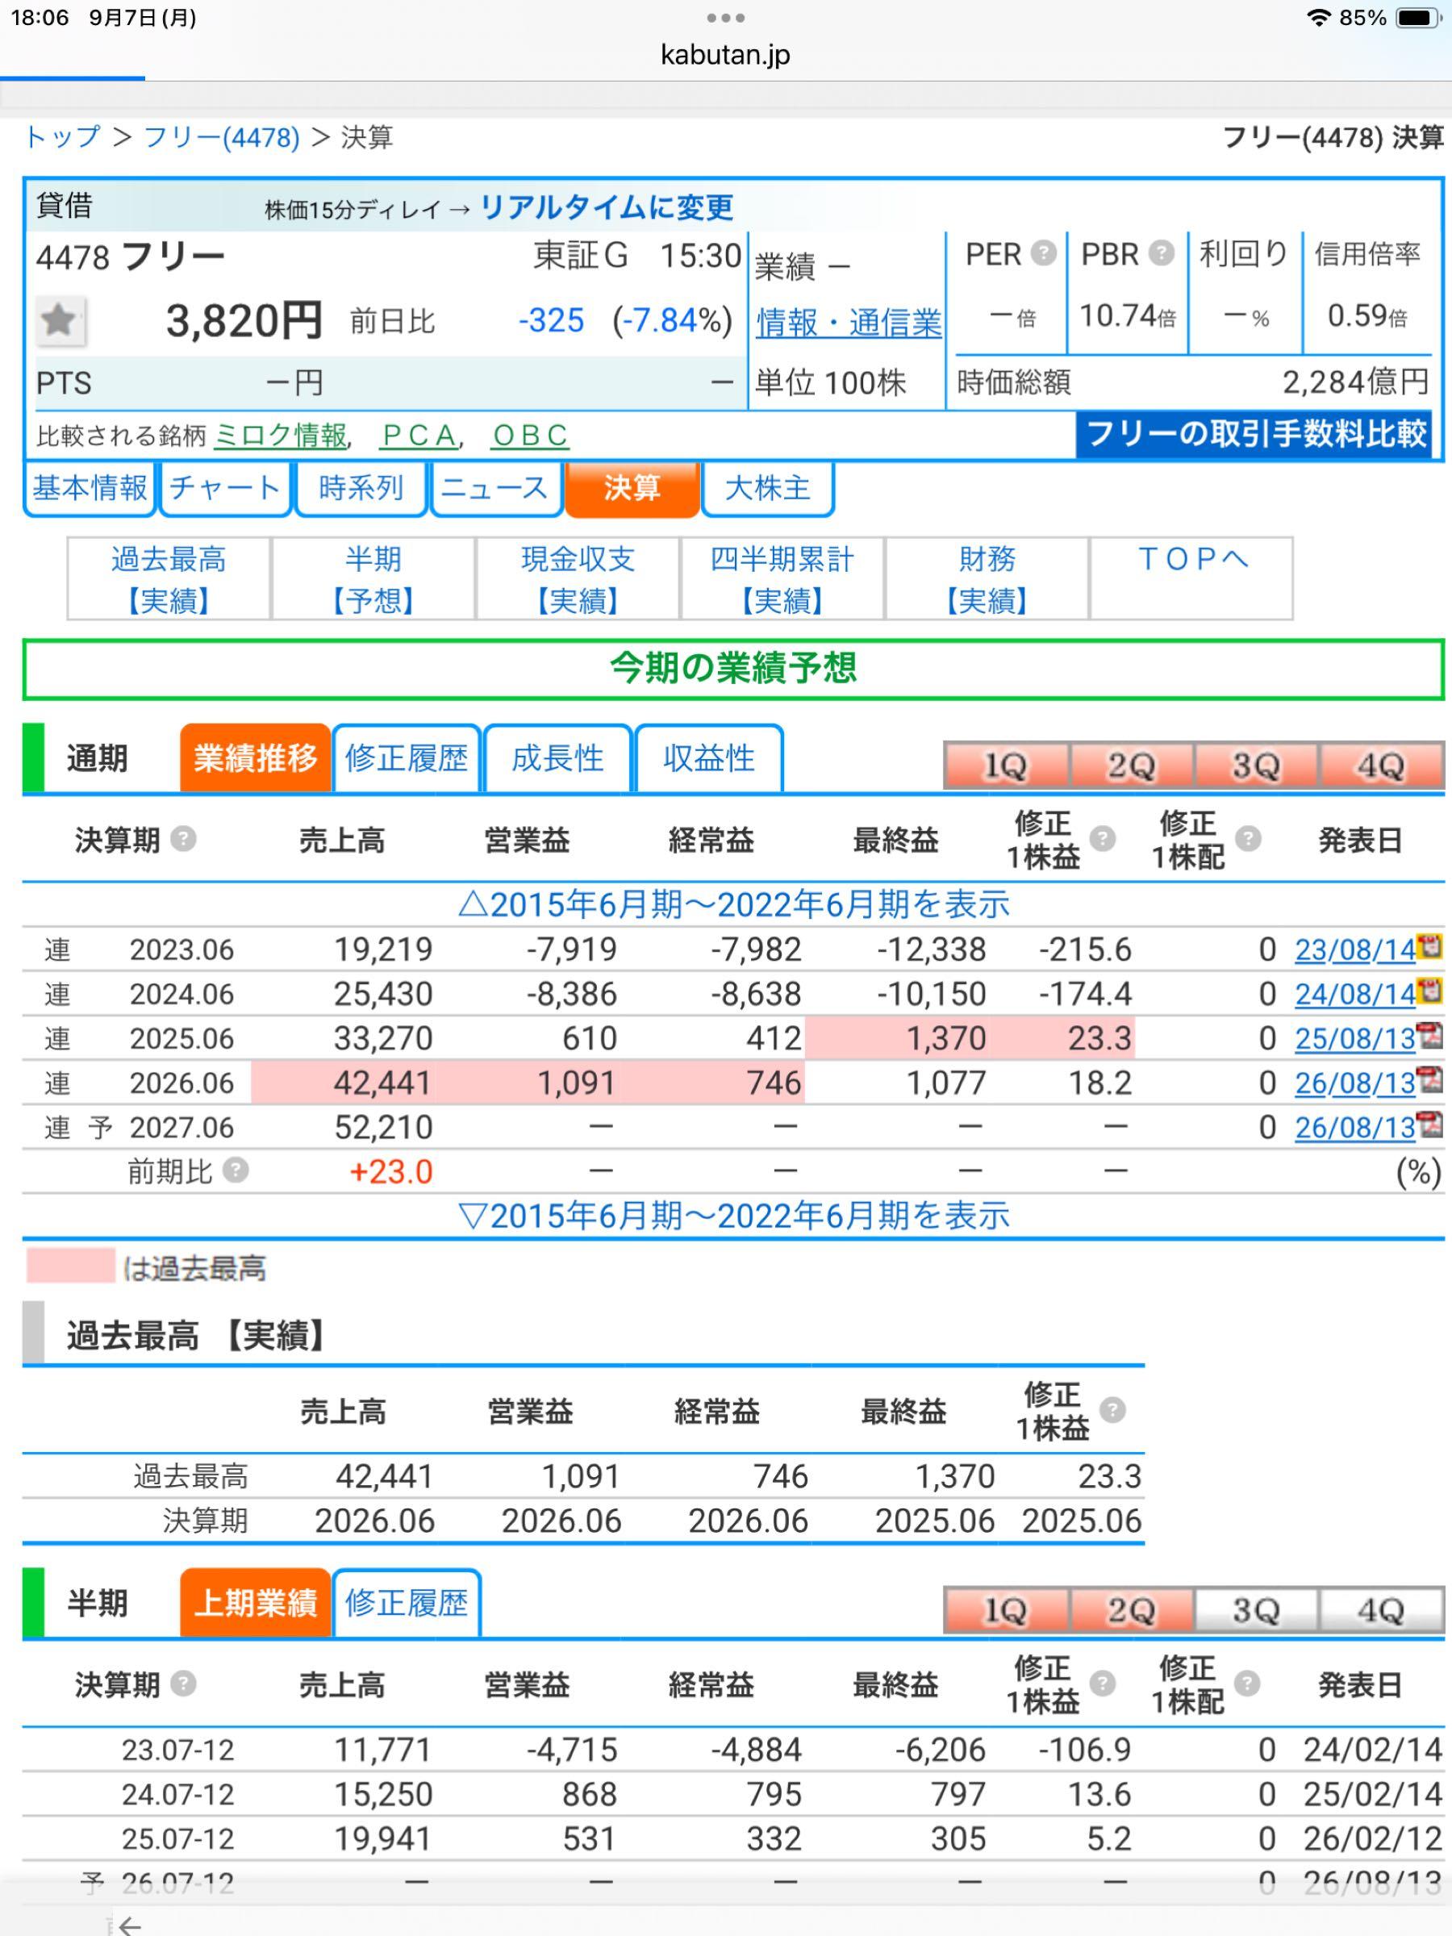The image size is (1452, 1936).
Task: Click the トップ breadcrumb link
Action: [x=62, y=137]
